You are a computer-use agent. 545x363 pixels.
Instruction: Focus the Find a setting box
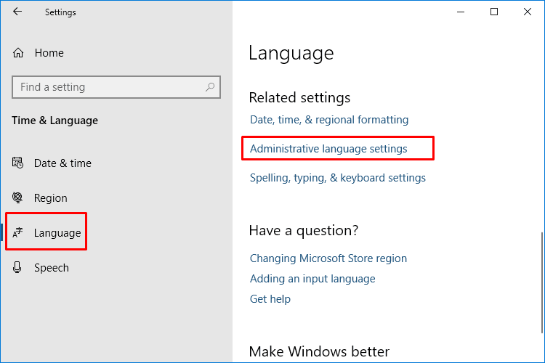(116, 87)
